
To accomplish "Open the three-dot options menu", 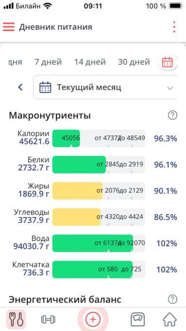I will [x=174, y=27].
